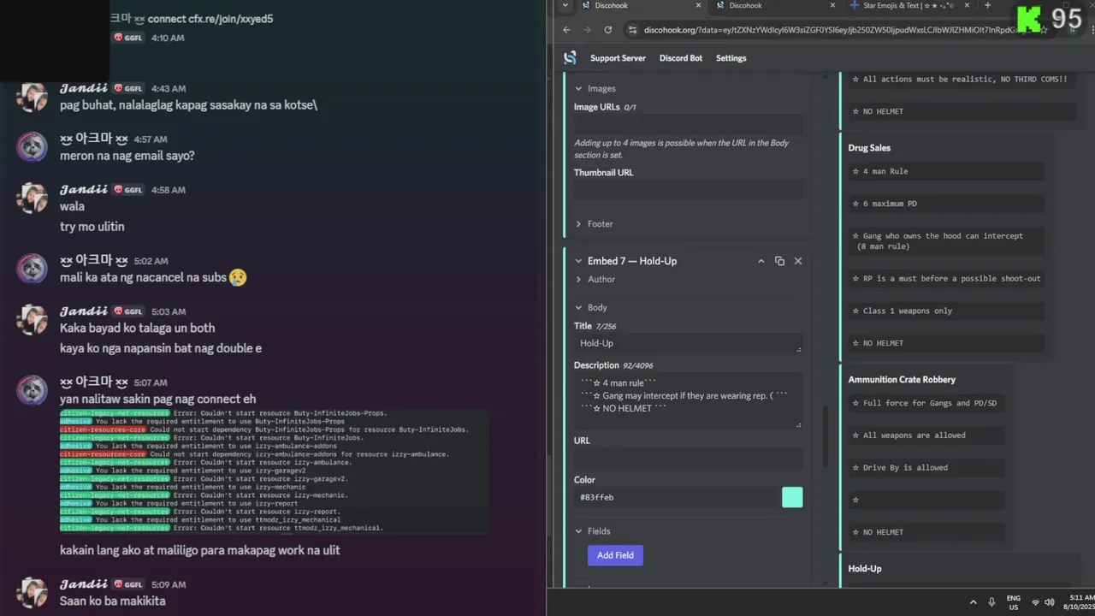Image resolution: width=1095 pixels, height=616 pixels.
Task: Show hidden system tray icons
Action: [x=973, y=602]
